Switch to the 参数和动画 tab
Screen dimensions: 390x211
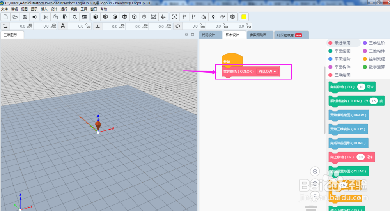260,35
